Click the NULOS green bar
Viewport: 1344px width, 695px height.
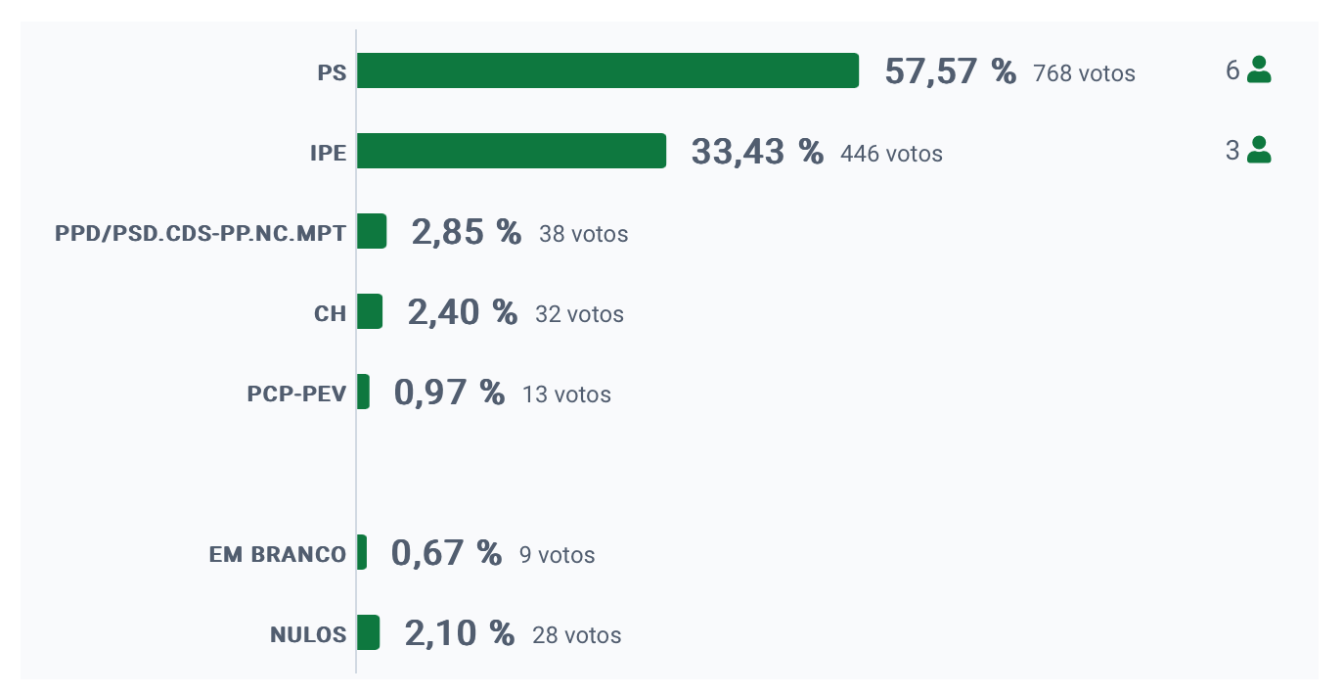[368, 632]
